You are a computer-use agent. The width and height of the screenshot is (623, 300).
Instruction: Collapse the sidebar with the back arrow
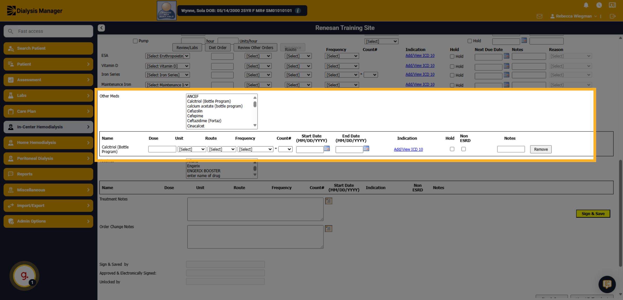[101, 28]
